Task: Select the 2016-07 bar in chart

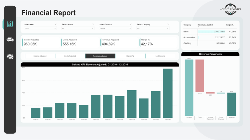Action: point(108,106)
